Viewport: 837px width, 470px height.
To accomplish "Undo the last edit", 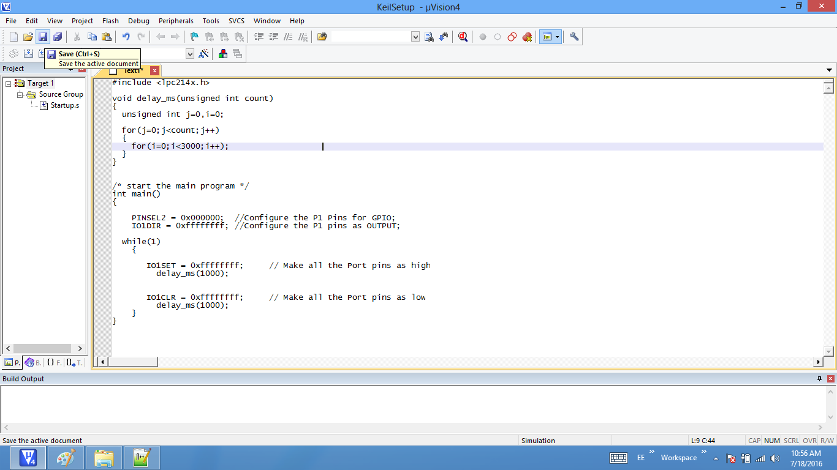I will pos(126,37).
